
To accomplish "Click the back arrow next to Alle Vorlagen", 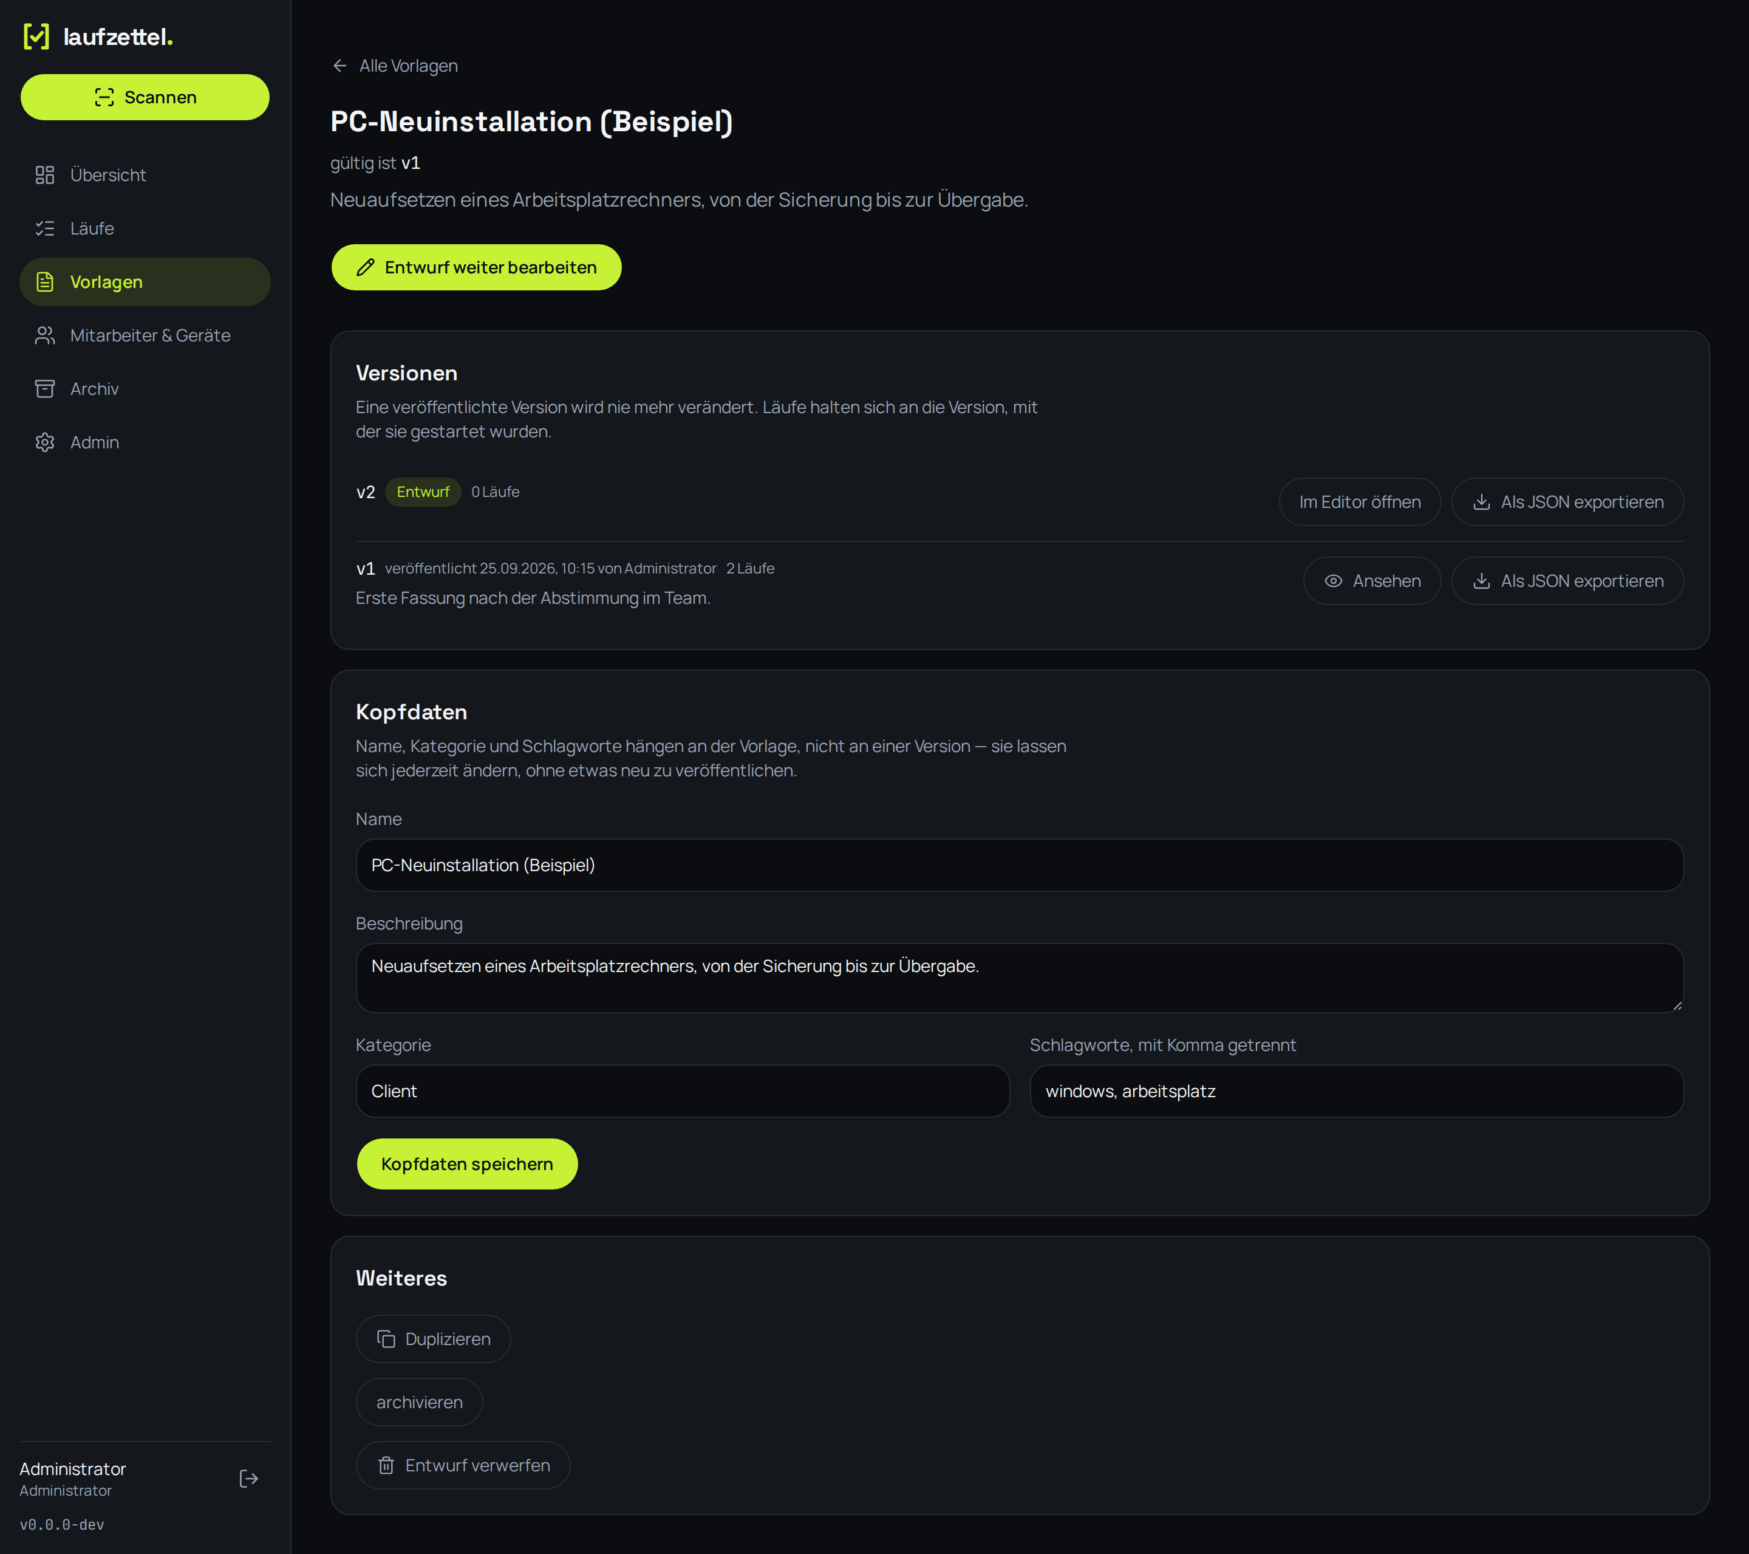I will click(x=339, y=66).
